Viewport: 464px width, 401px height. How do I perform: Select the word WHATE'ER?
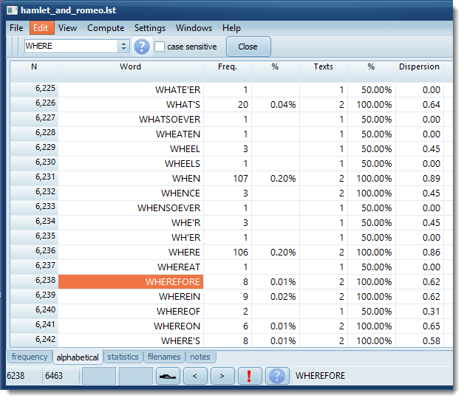(x=177, y=90)
